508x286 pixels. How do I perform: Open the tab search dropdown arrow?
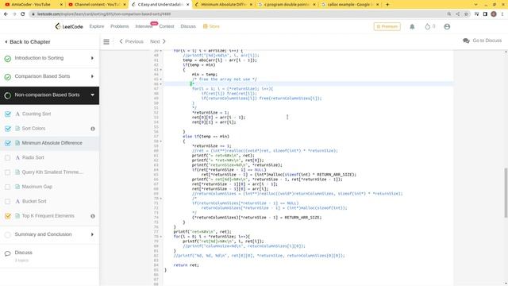(475, 5)
